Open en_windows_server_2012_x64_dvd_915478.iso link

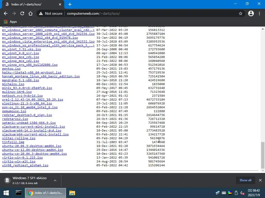pos(40,38)
